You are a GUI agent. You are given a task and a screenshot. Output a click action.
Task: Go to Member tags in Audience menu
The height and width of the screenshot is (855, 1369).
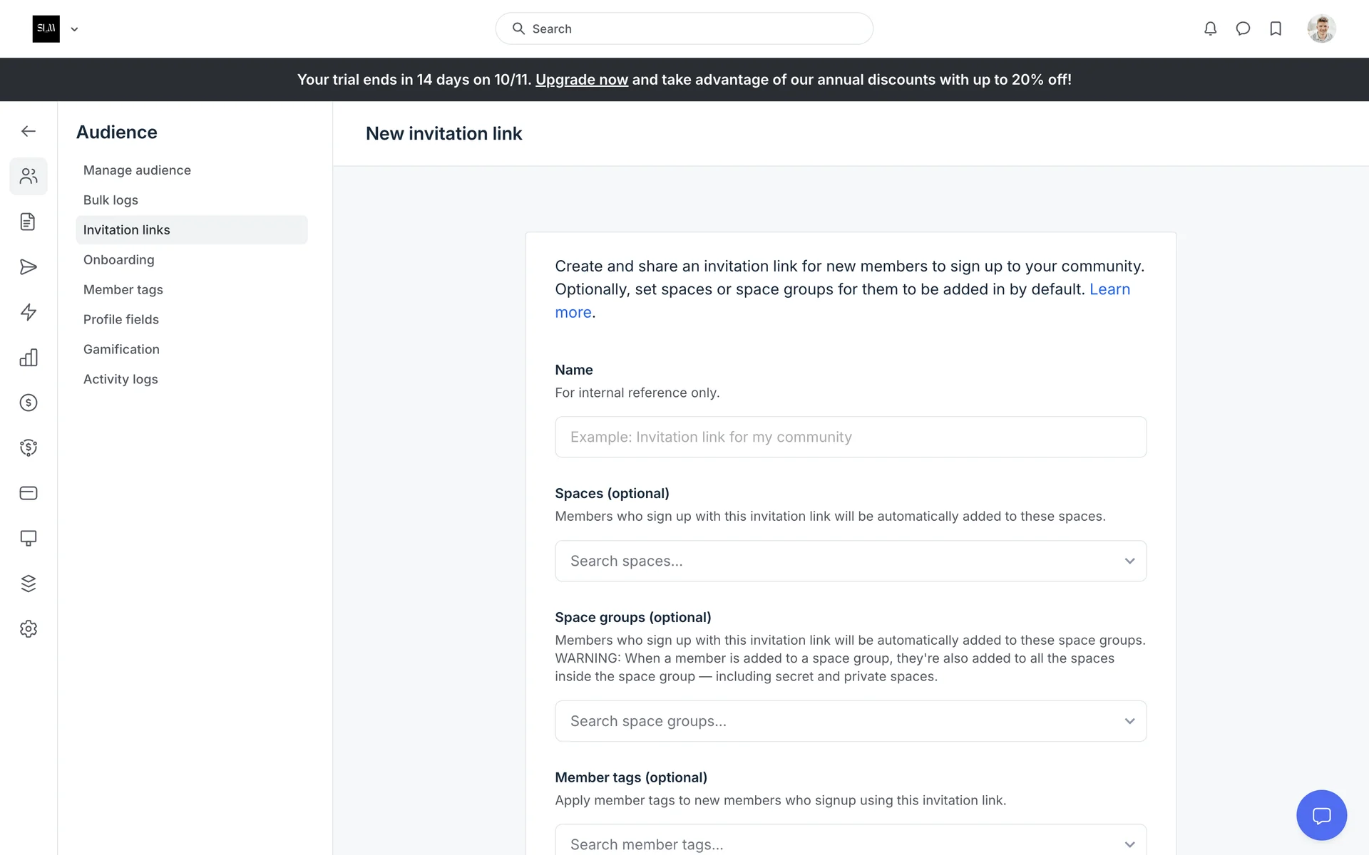pos(123,289)
